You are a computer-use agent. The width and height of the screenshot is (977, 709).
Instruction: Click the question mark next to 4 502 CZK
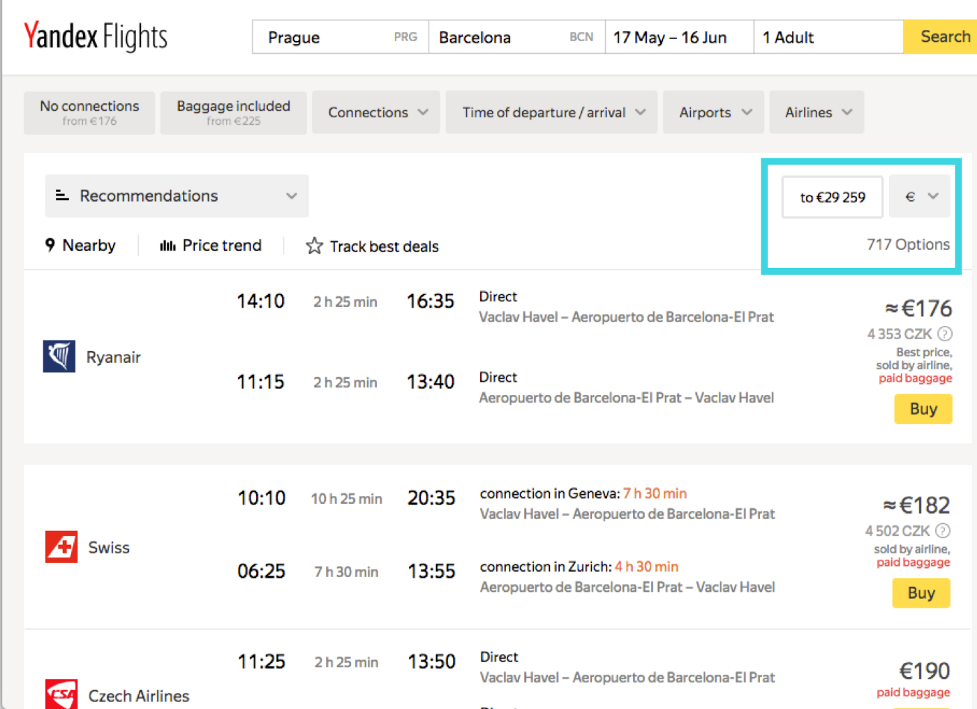tap(943, 530)
